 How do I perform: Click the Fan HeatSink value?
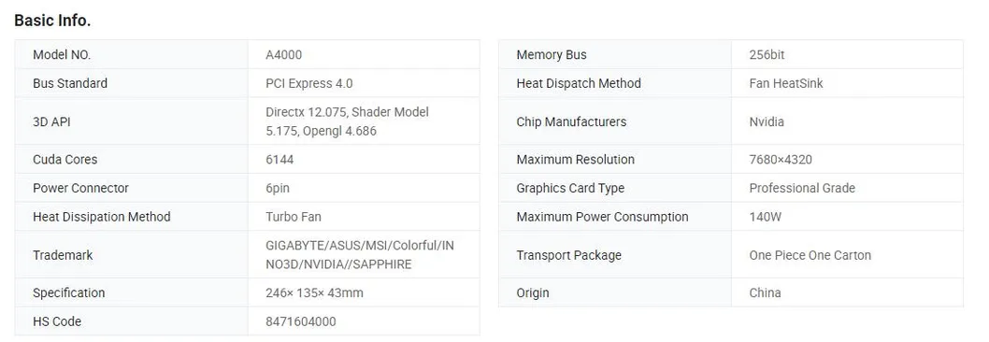click(x=786, y=83)
